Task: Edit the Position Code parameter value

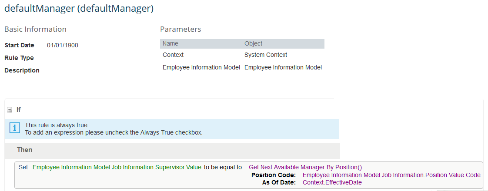Action: [391, 175]
